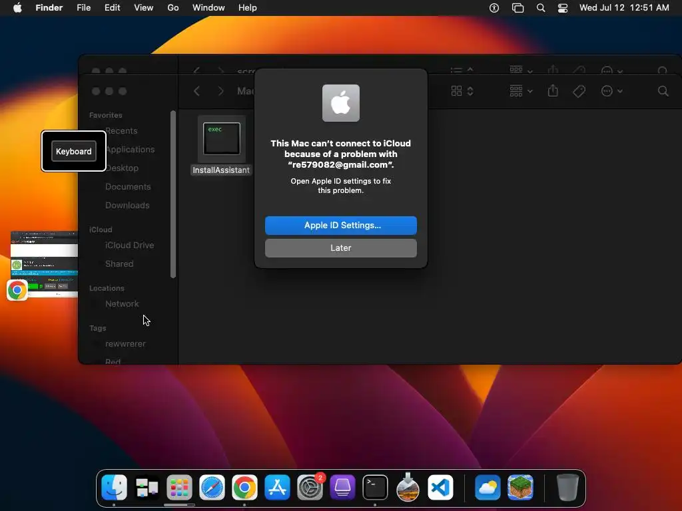The image size is (682, 511).
Task: Select Shared in the Finder sidebar
Action: pyautogui.click(x=119, y=264)
